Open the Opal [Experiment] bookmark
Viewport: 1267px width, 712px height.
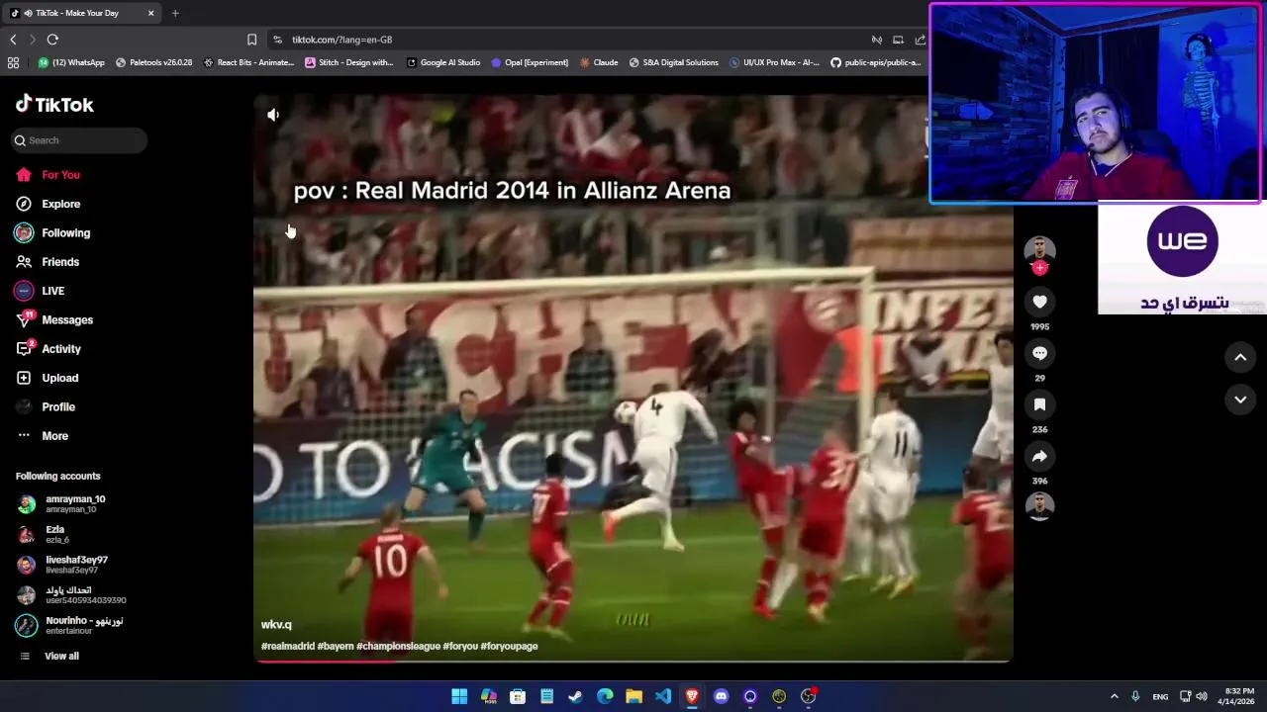tap(530, 62)
